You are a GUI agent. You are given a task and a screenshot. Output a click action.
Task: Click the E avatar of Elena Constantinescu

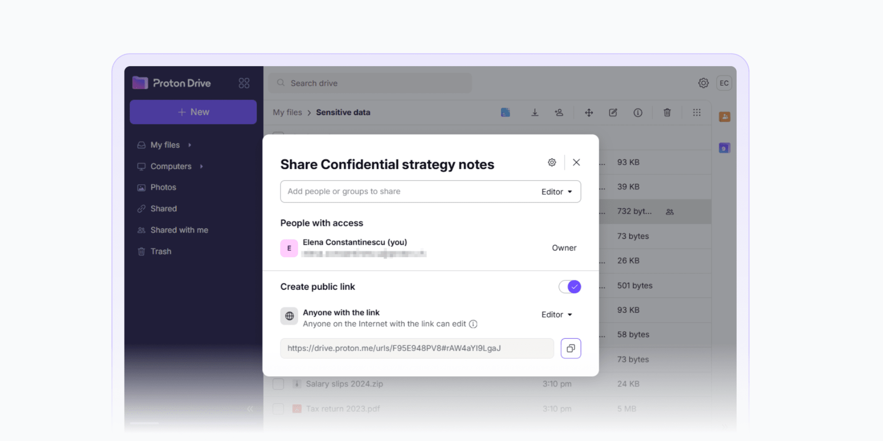289,248
